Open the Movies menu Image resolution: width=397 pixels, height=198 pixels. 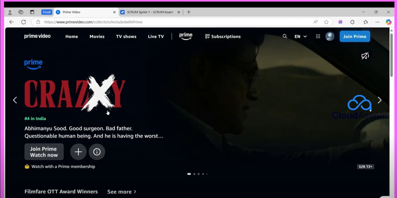click(x=97, y=37)
